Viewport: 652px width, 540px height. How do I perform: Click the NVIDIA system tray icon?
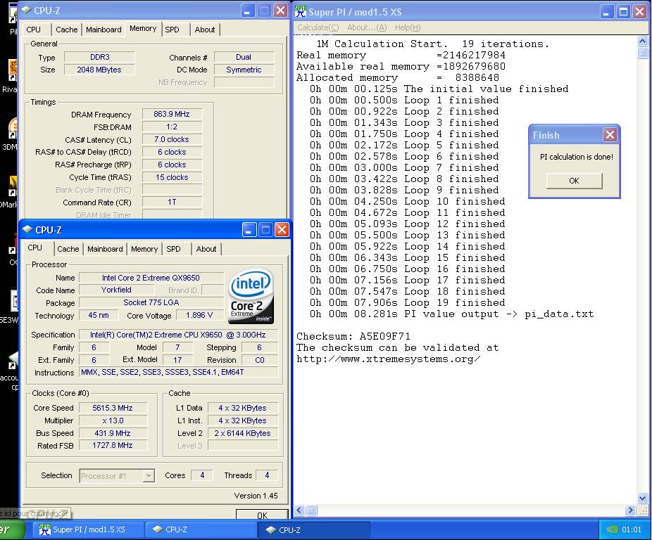pos(612,529)
